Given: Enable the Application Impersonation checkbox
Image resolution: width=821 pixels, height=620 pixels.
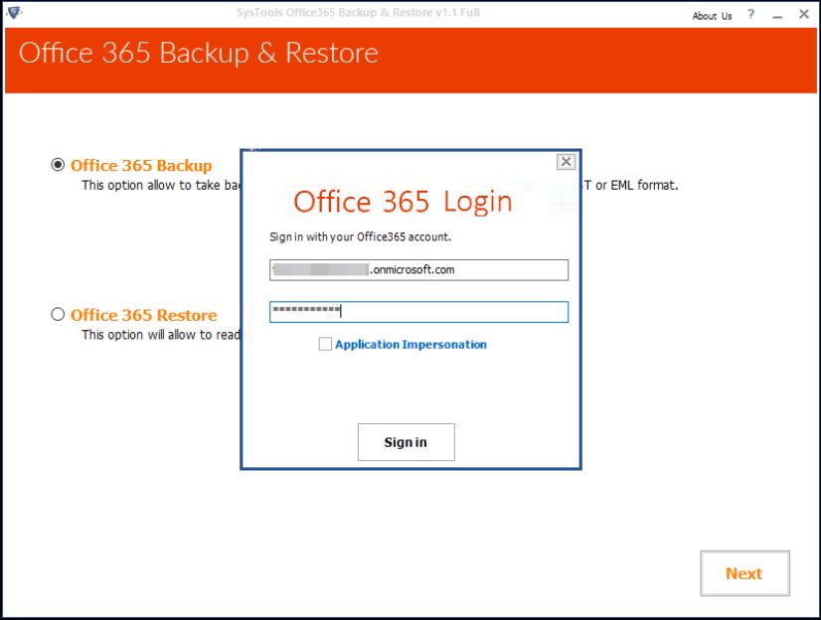Looking at the screenshot, I should [325, 345].
